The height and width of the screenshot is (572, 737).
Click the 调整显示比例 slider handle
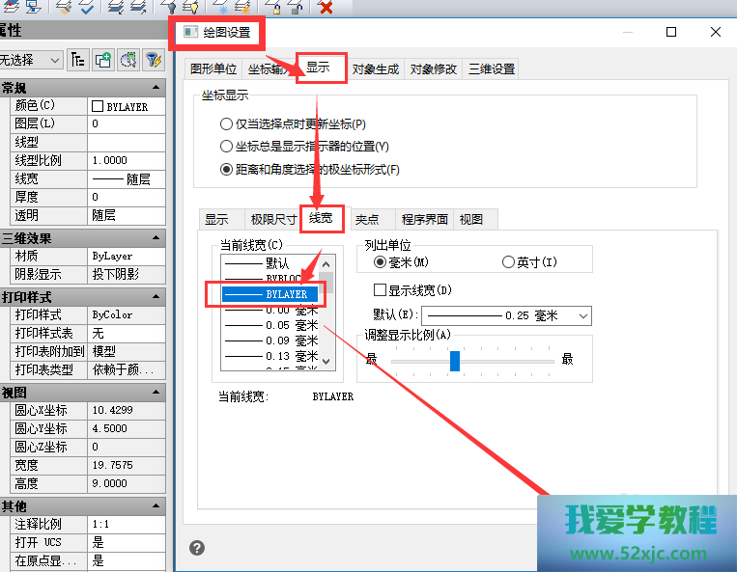[455, 360]
